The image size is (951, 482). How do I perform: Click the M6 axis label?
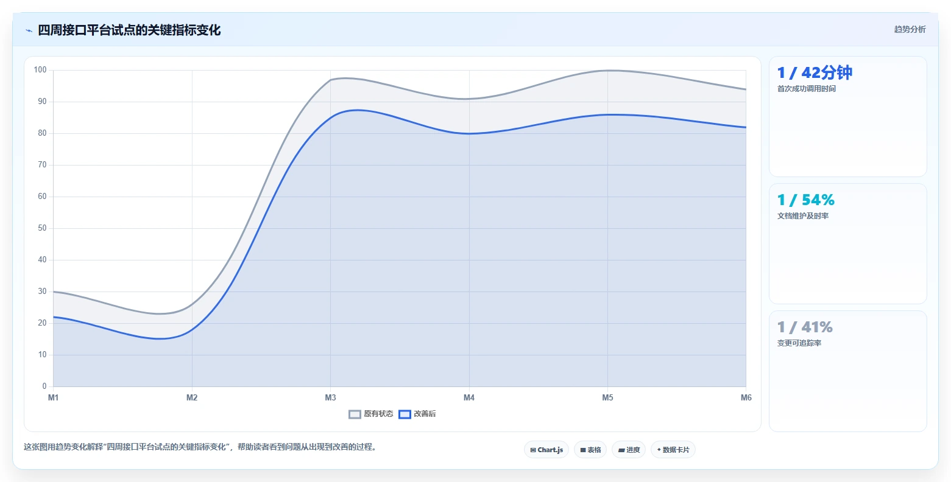click(746, 397)
